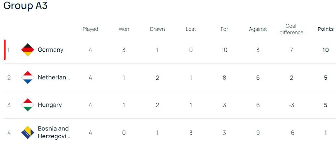
Task: Click the Won column header
Action: pos(124,29)
